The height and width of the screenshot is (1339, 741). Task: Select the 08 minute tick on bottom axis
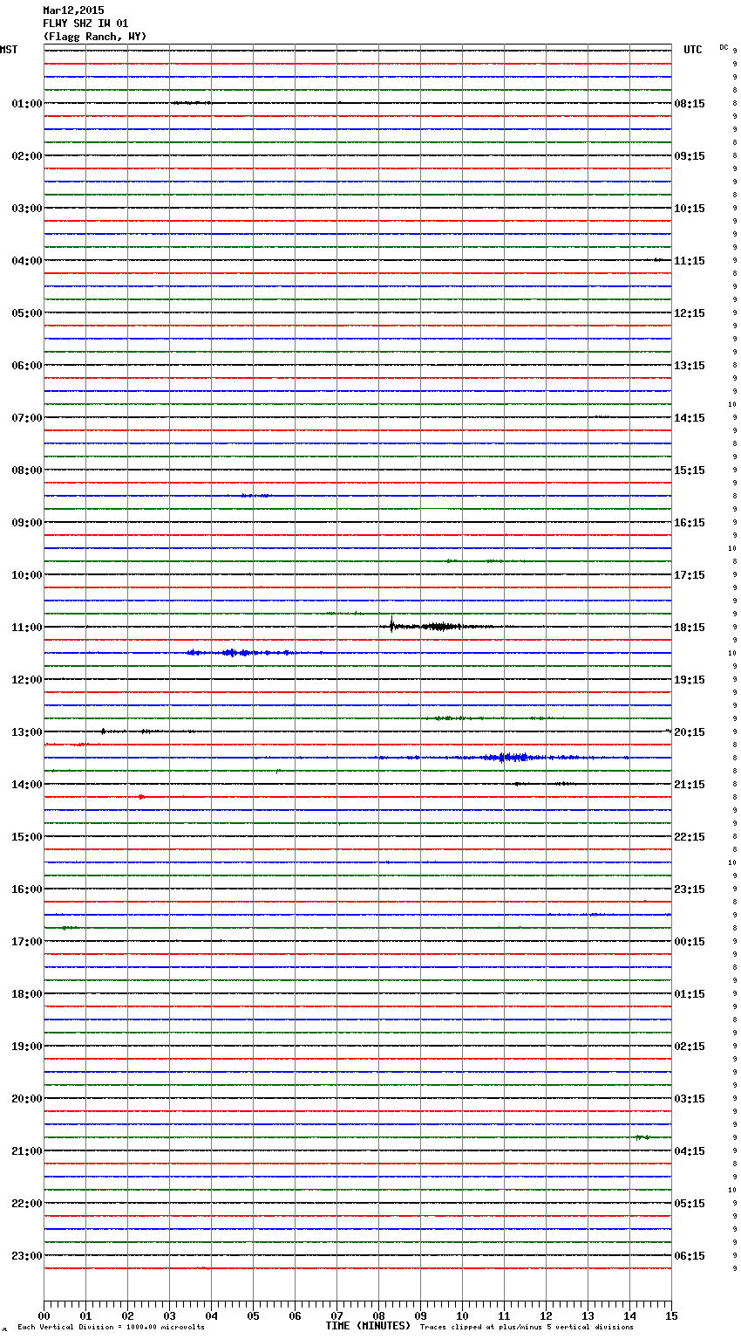point(378,1315)
